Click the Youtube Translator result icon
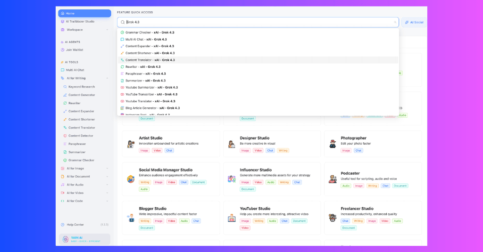 (x=122, y=101)
